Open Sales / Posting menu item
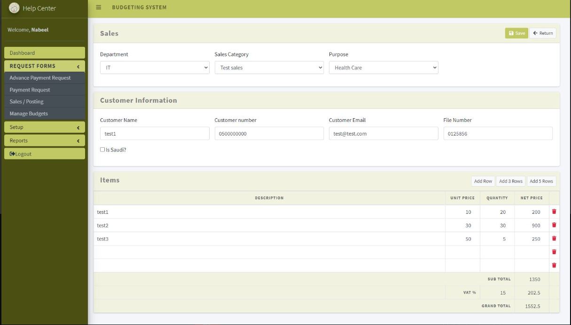Viewport: 571px width, 325px height. pos(26,102)
